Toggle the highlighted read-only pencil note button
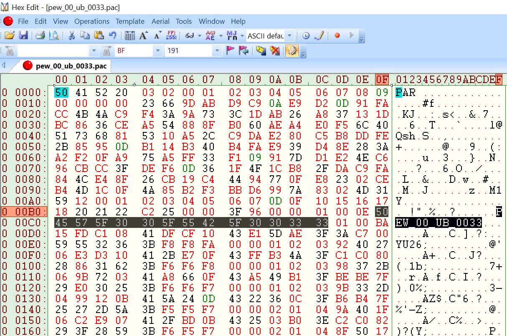Viewport: 507px width, 336px height. [292, 51]
